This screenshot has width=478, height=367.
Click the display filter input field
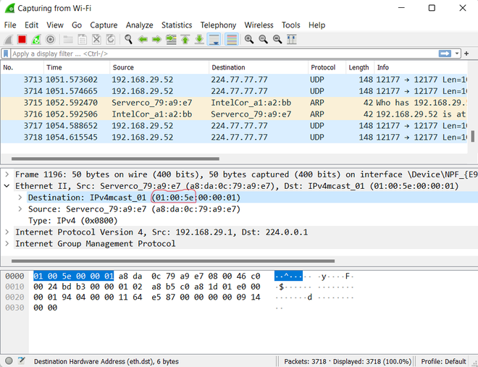[224, 54]
